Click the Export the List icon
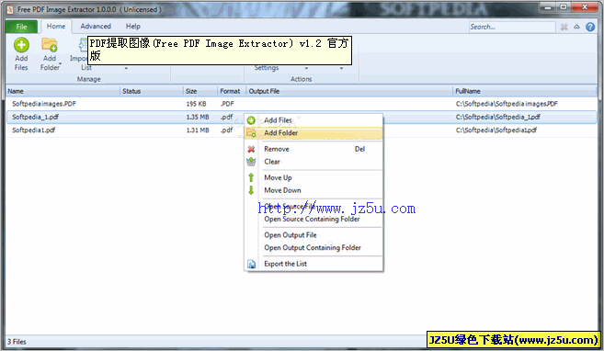Viewport: 604px width, 351px height. 251,264
